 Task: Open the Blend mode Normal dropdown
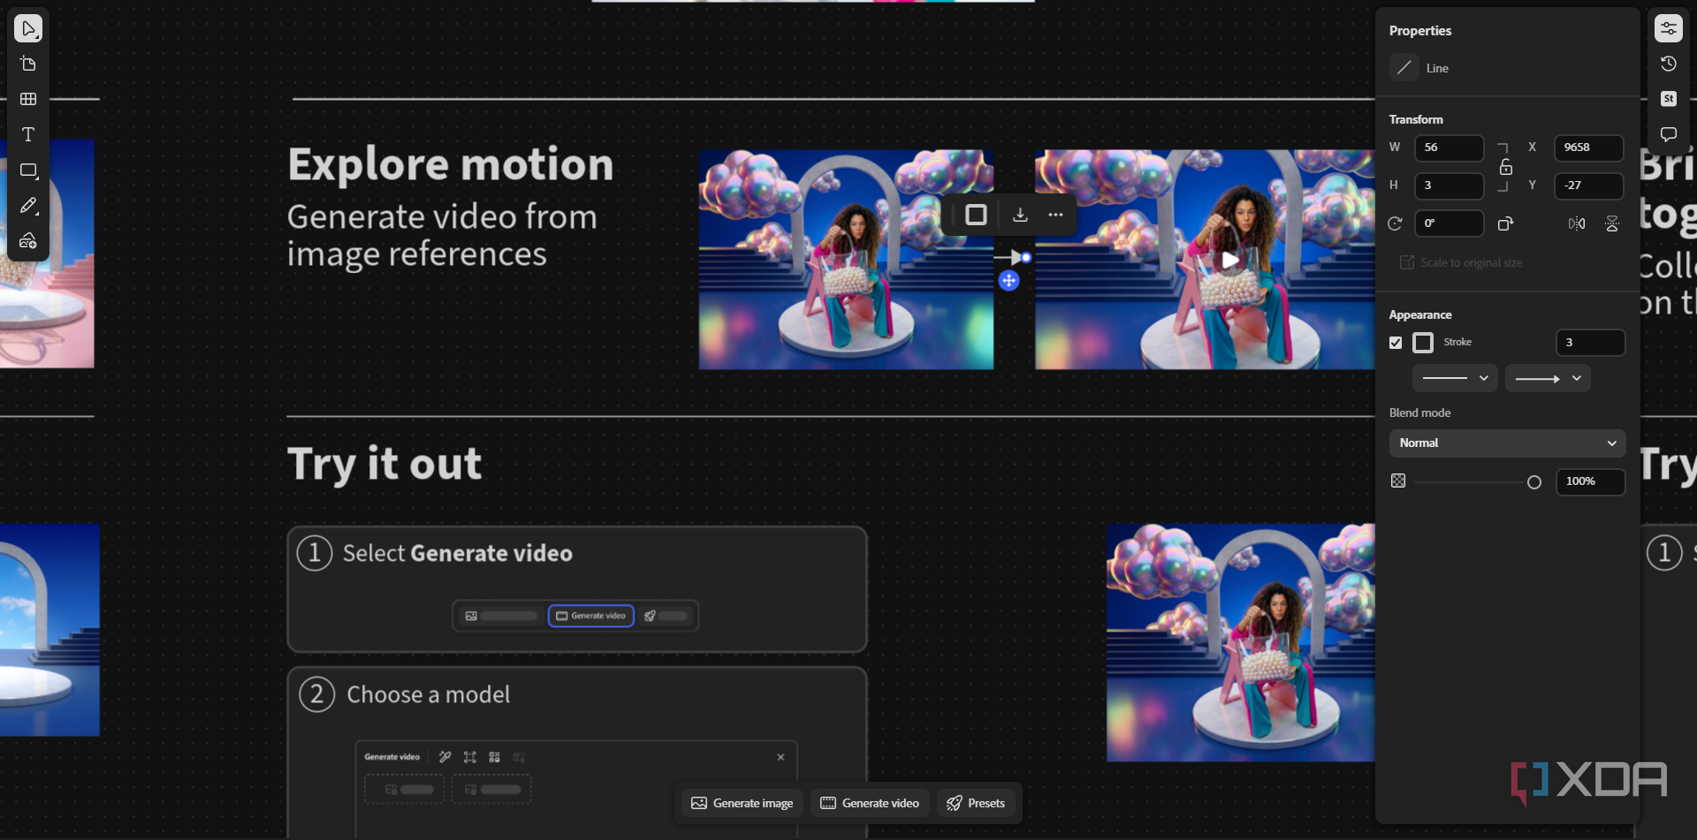1508,443
